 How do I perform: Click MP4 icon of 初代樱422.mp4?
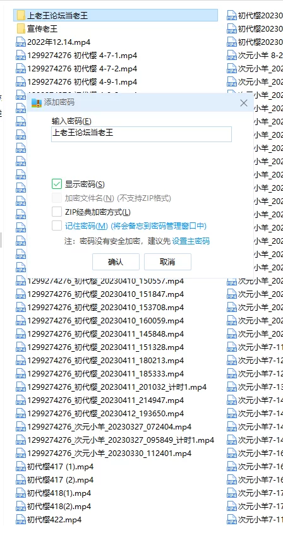pyautogui.click(x=21, y=520)
